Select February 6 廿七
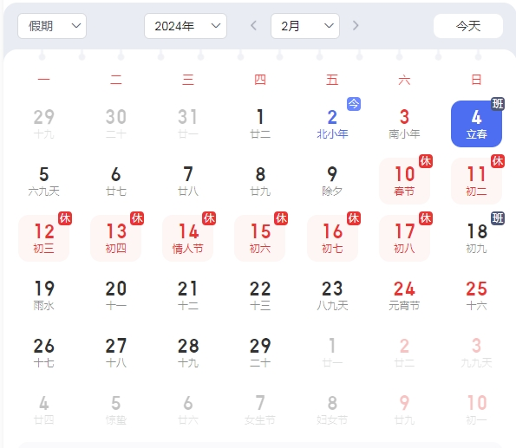The image size is (516, 448). 116,181
